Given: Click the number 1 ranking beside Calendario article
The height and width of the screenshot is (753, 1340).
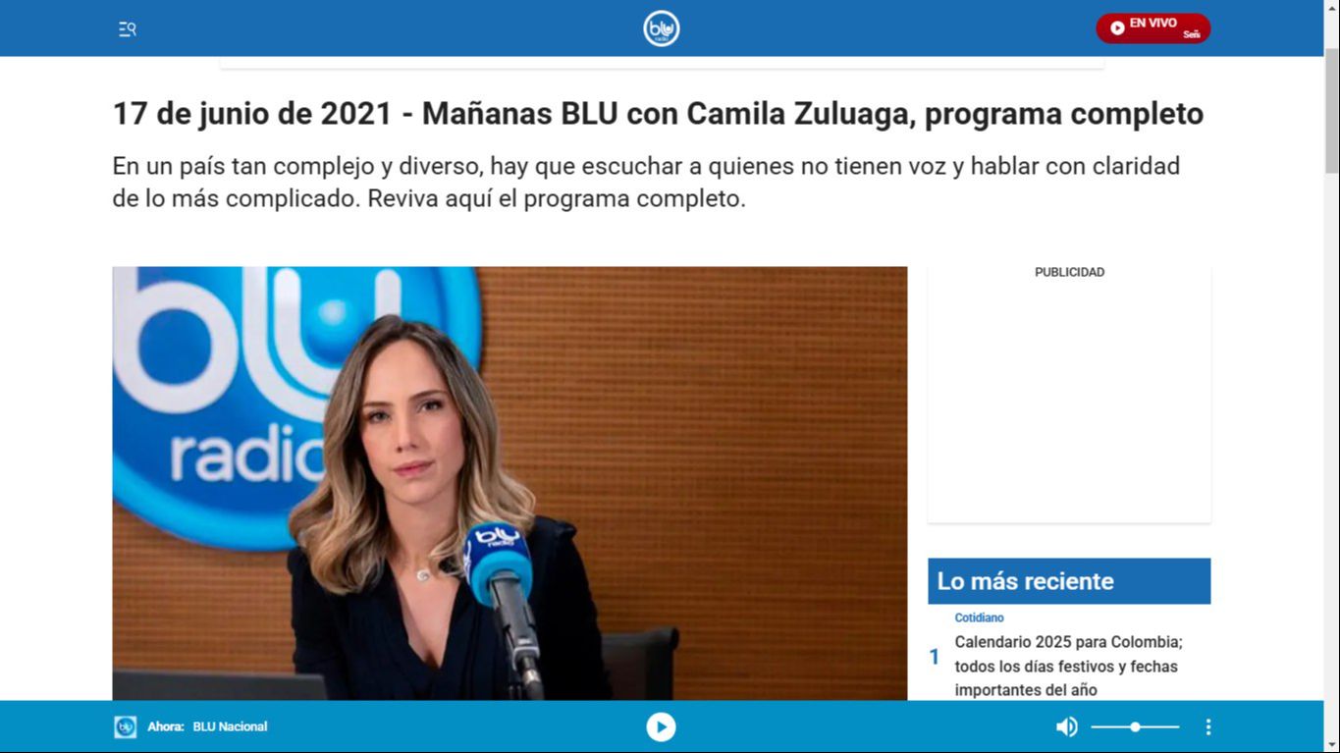Looking at the screenshot, I should pyautogui.click(x=935, y=657).
